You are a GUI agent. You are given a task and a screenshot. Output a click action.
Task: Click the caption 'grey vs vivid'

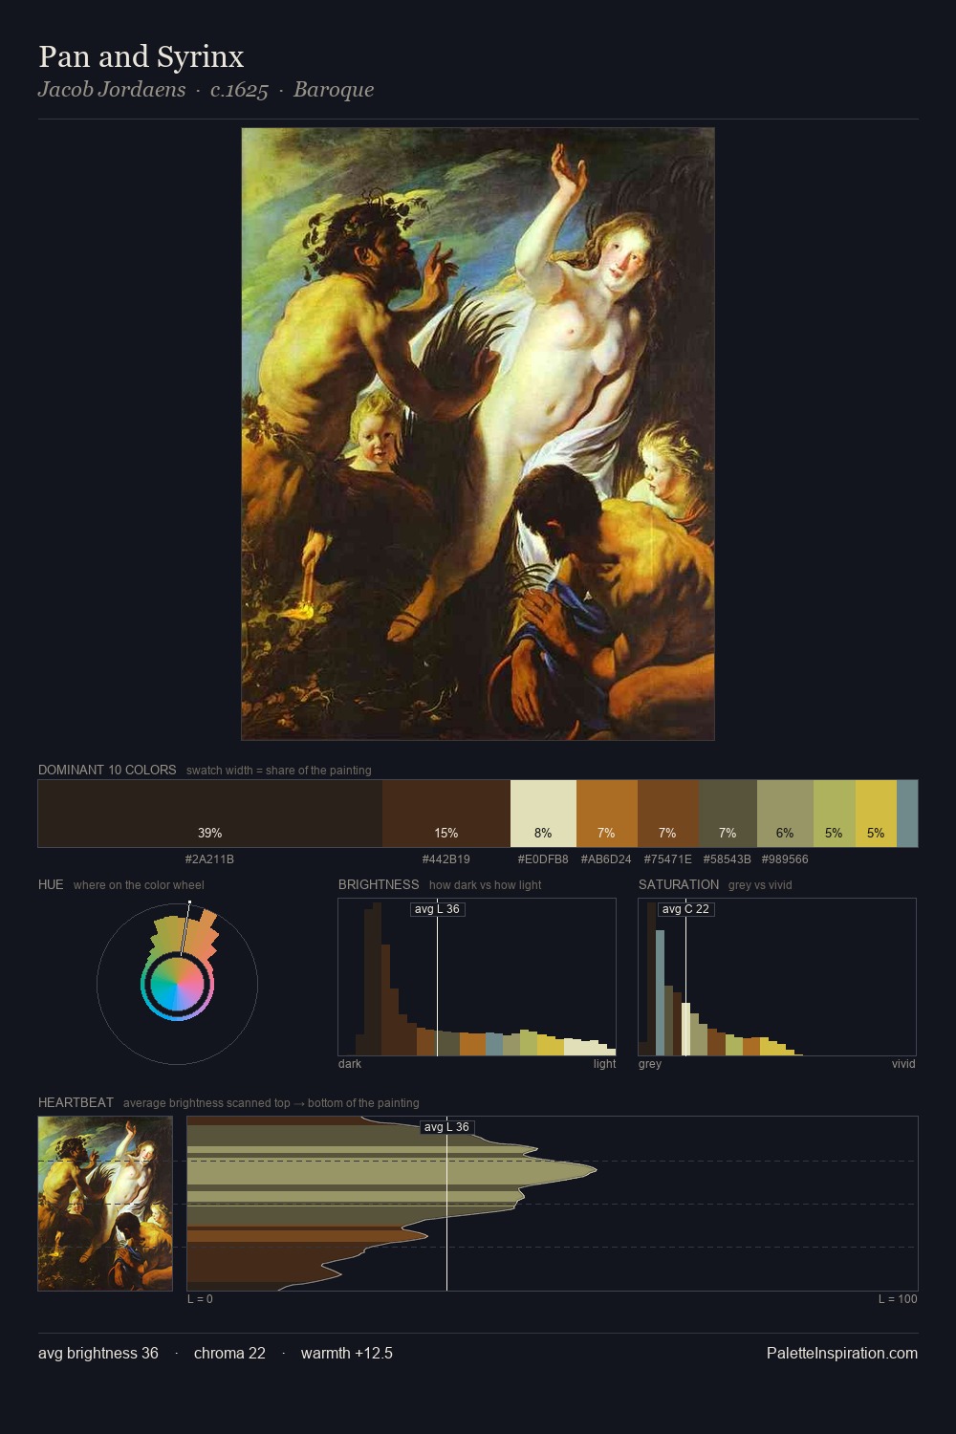click(760, 885)
